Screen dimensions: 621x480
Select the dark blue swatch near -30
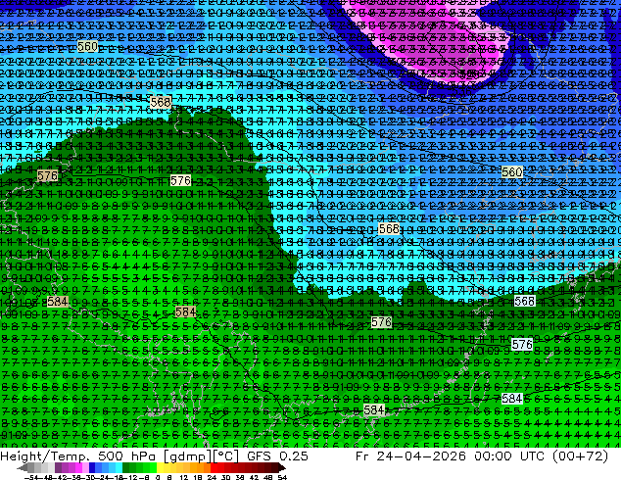92,467
